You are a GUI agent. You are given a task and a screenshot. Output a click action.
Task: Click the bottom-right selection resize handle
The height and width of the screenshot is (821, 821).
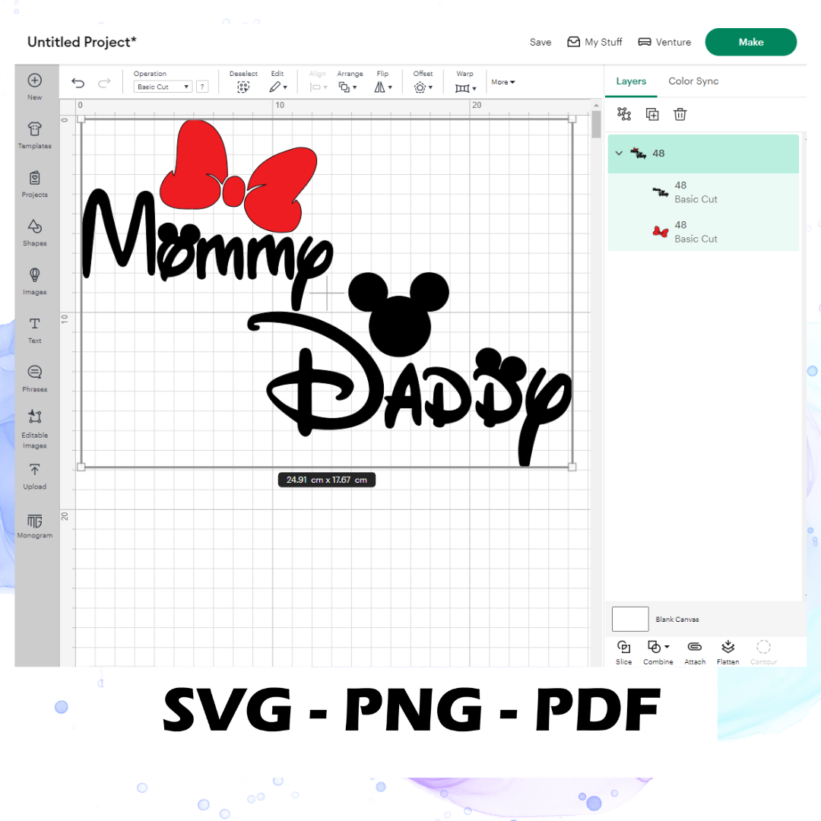point(572,467)
